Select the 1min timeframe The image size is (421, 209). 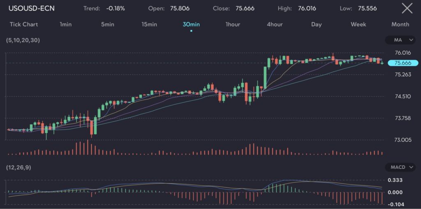(x=65, y=24)
